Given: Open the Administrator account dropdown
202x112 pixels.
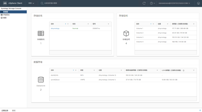Looking at the screenshot, I should click(x=174, y=3).
